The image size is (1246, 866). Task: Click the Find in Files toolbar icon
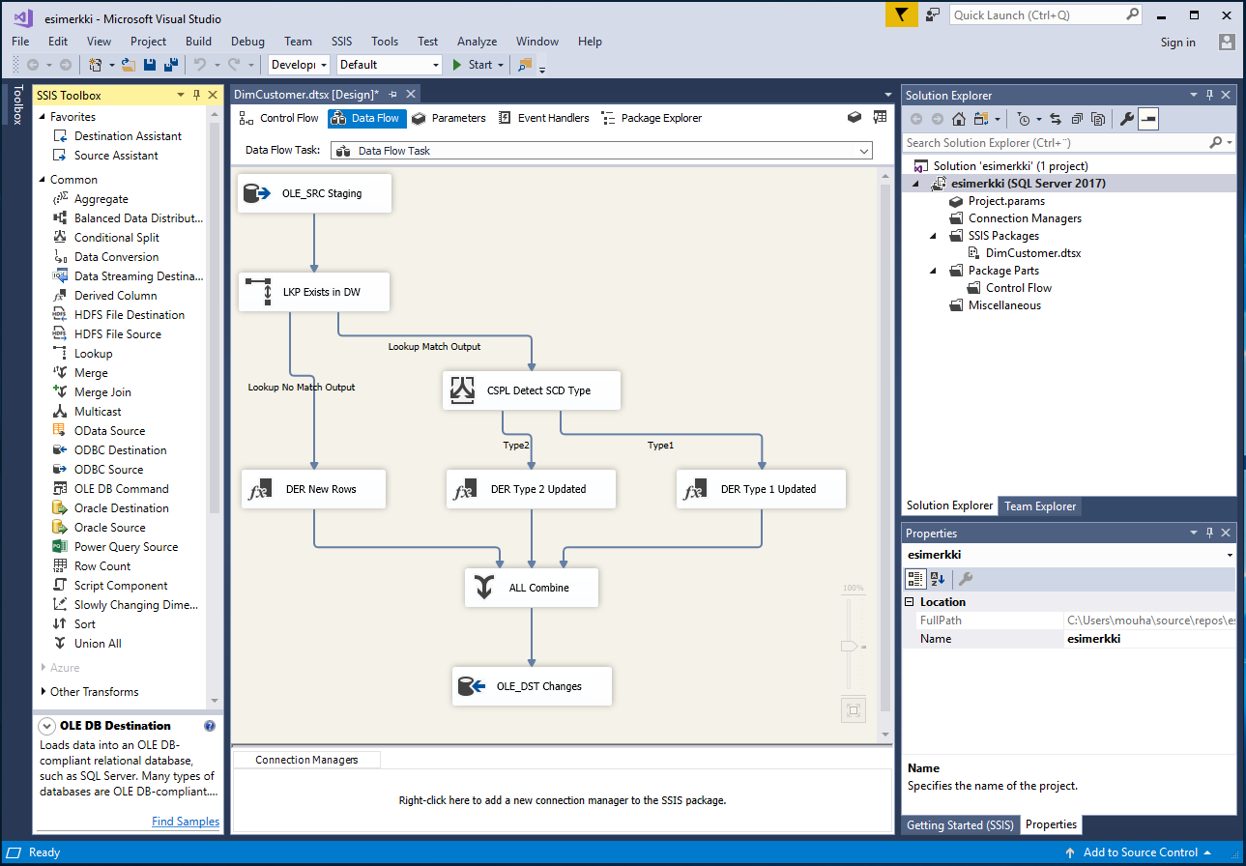(x=525, y=65)
